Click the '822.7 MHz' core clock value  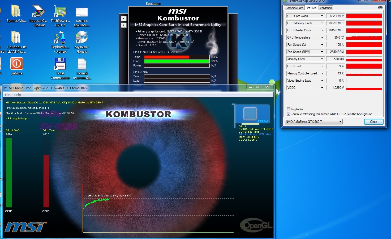[x=335, y=16]
